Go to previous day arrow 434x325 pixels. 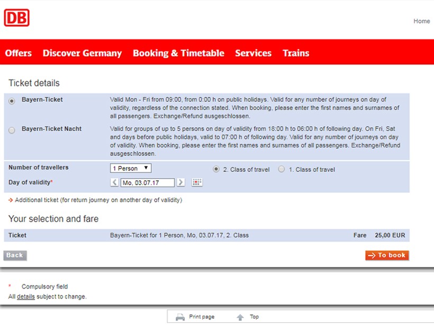[115, 182]
